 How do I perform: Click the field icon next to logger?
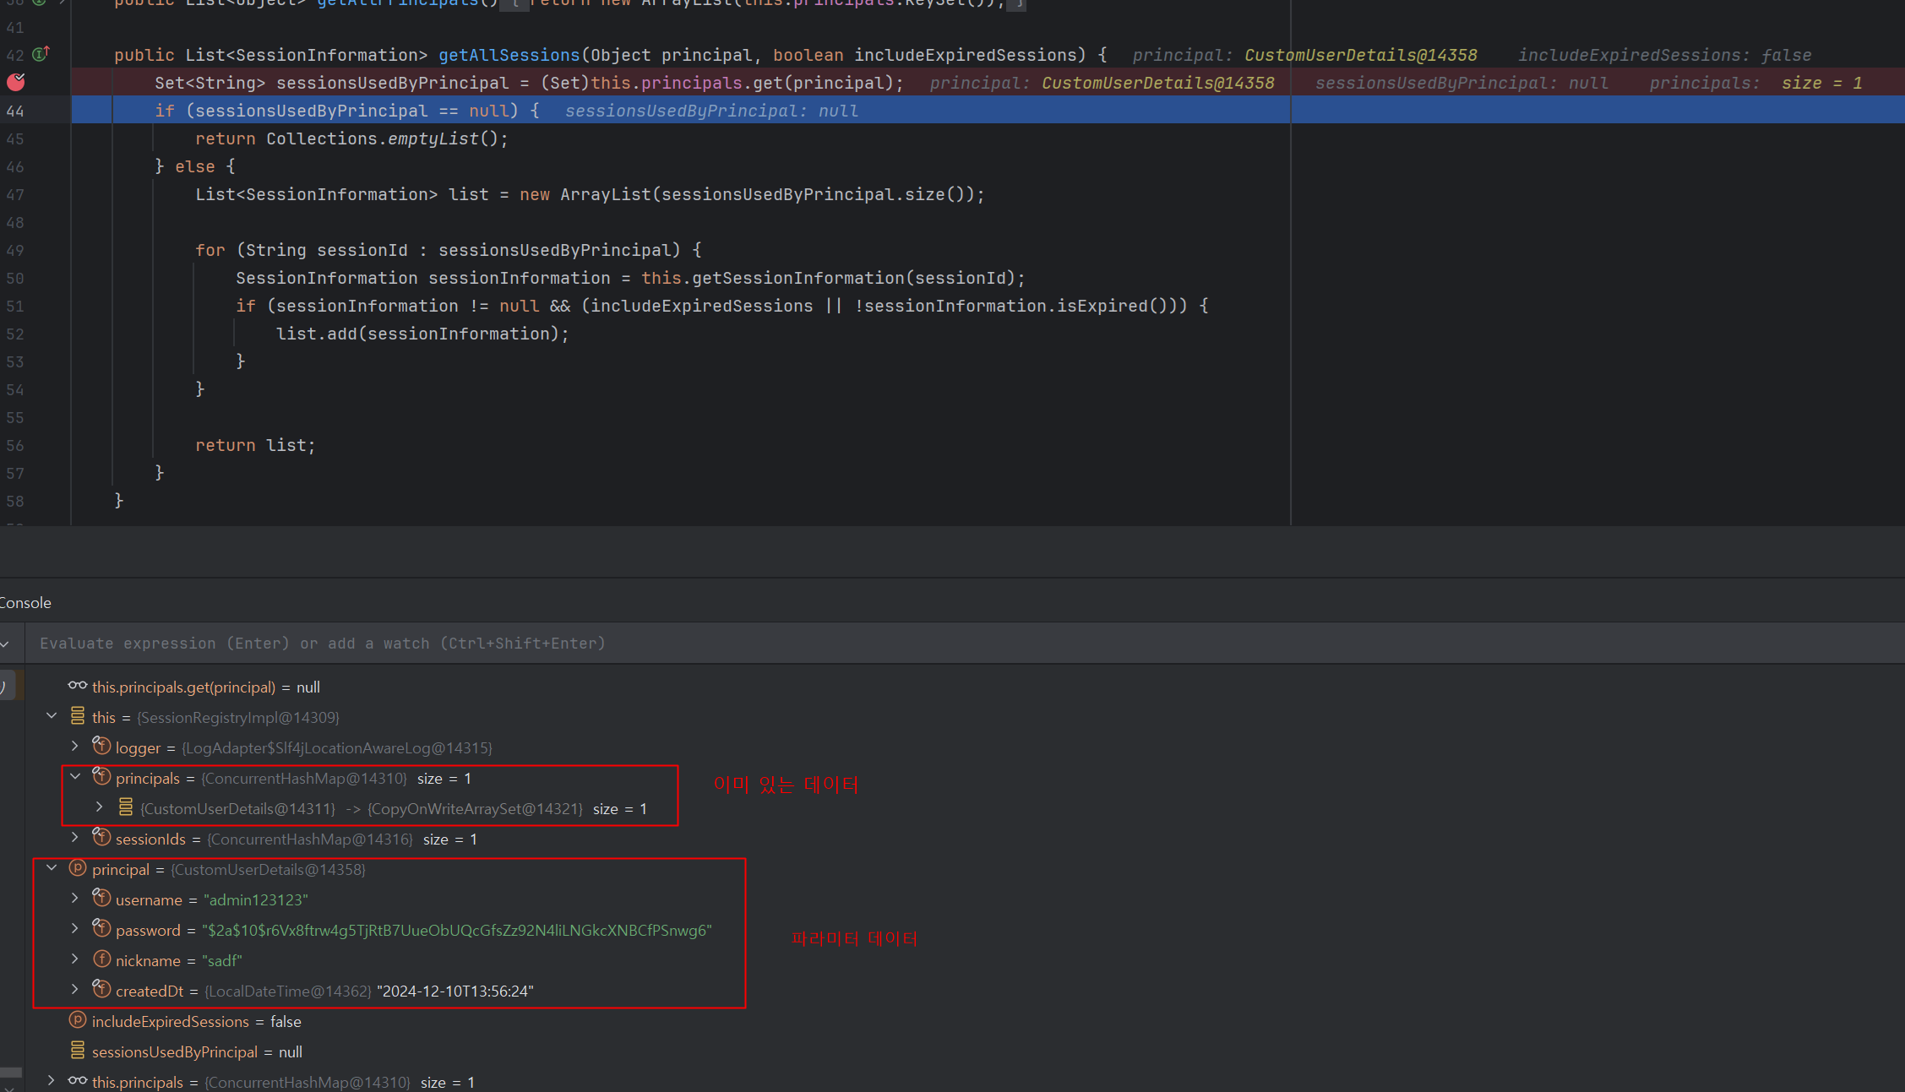101,747
